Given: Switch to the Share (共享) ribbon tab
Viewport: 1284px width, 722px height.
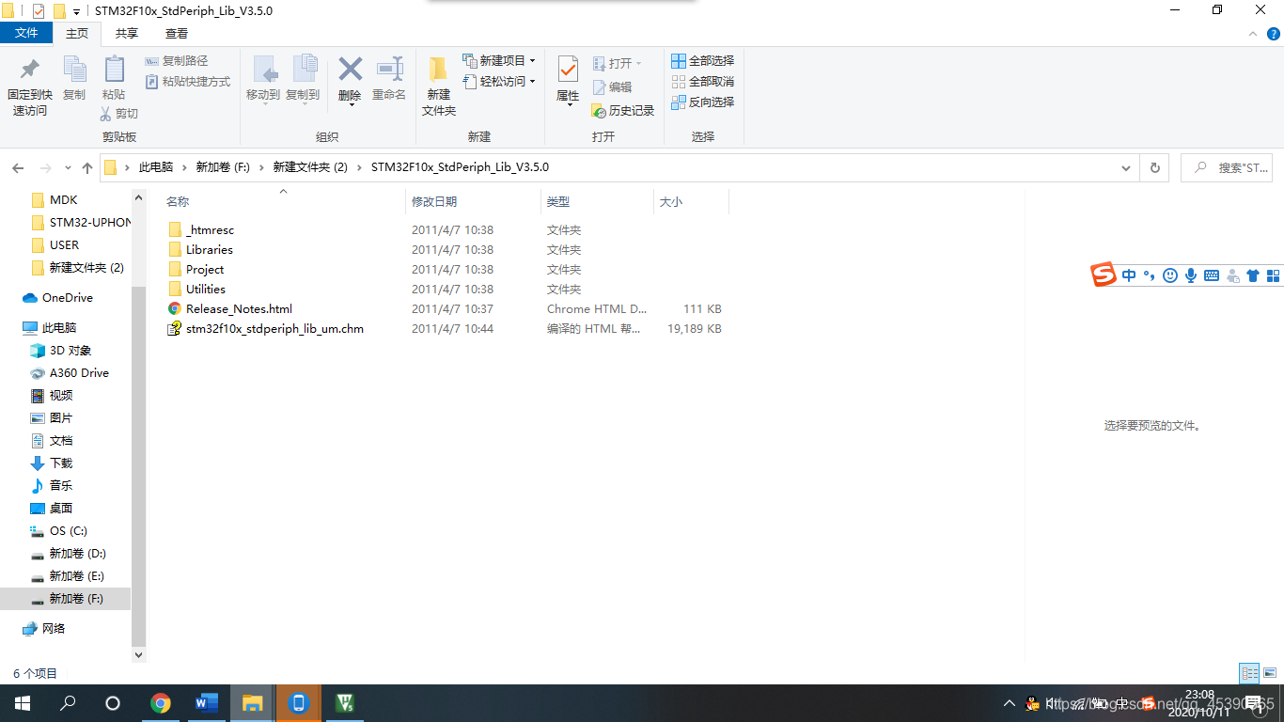Looking at the screenshot, I should (x=127, y=33).
